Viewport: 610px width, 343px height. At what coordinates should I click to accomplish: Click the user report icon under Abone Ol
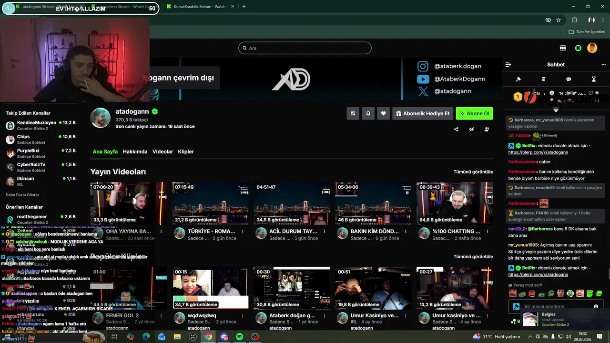point(487,129)
